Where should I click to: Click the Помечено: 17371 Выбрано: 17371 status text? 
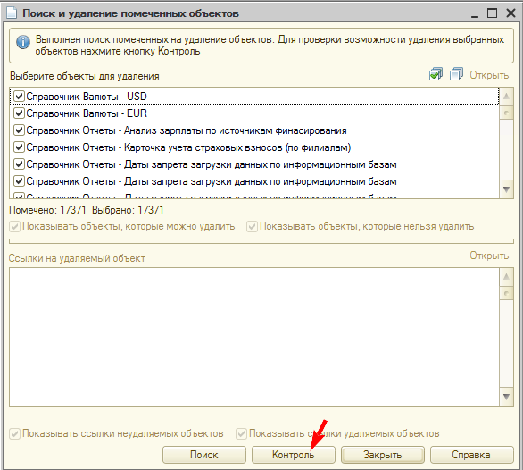[87, 210]
